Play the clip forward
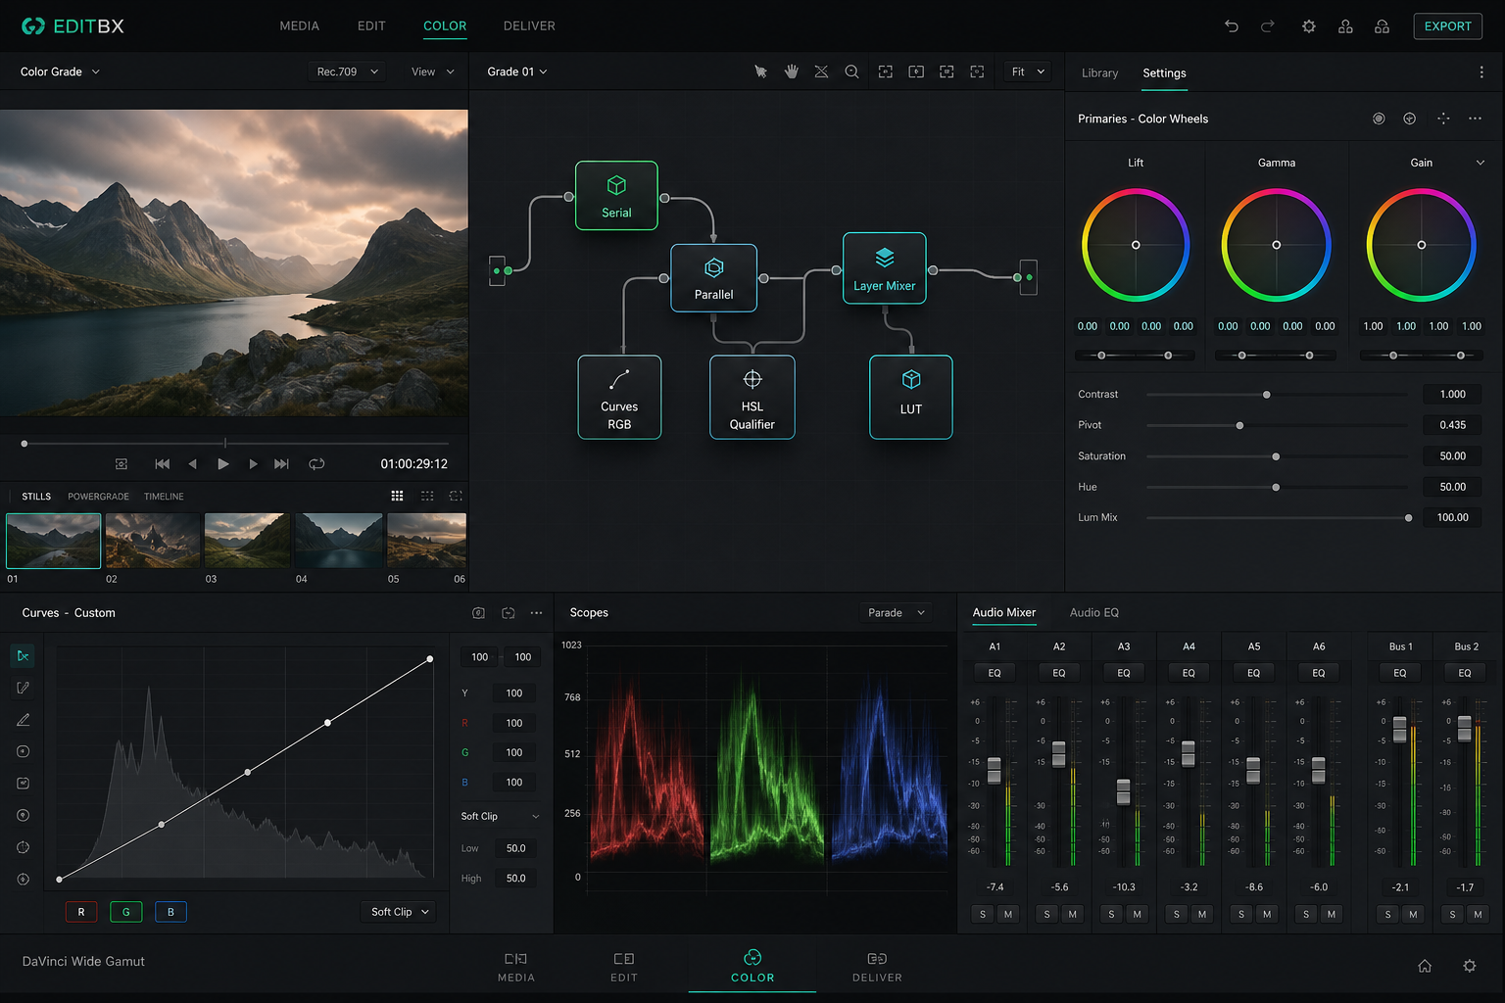Image resolution: width=1505 pixels, height=1003 pixels. coord(222,464)
